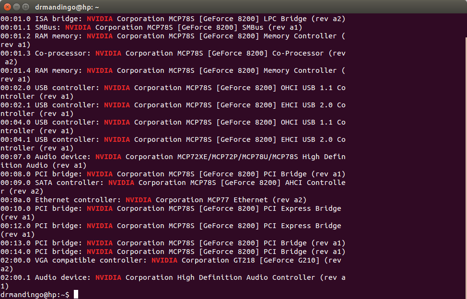
Task: Click the terminal window close button
Action: click(6, 7)
